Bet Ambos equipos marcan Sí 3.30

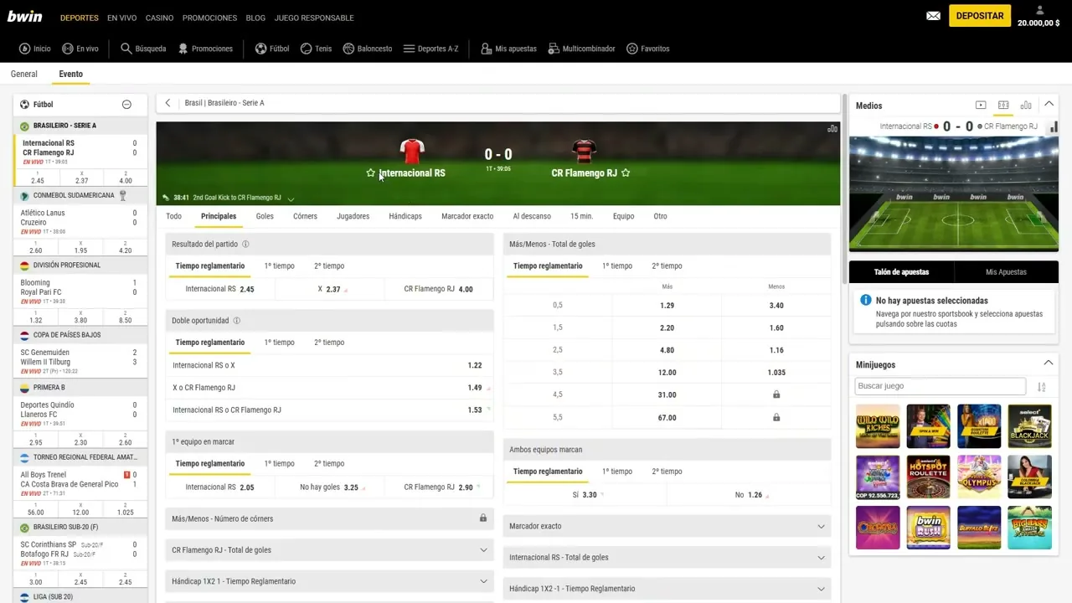[585, 495]
